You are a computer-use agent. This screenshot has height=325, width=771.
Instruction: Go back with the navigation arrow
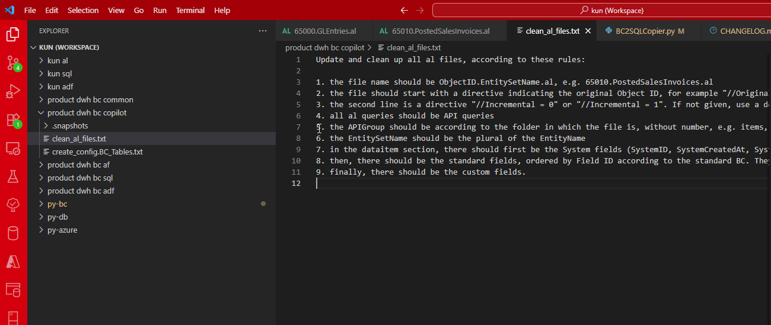[404, 10]
